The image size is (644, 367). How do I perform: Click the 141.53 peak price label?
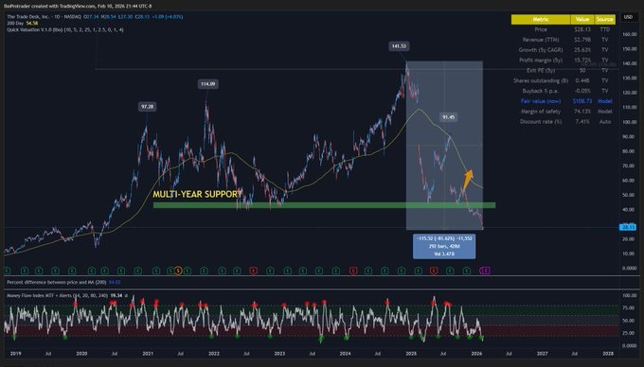coord(399,46)
